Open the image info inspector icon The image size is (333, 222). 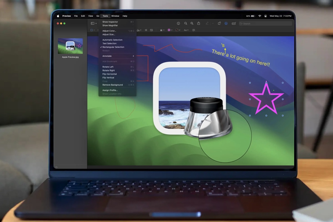pyautogui.click(x=178, y=23)
